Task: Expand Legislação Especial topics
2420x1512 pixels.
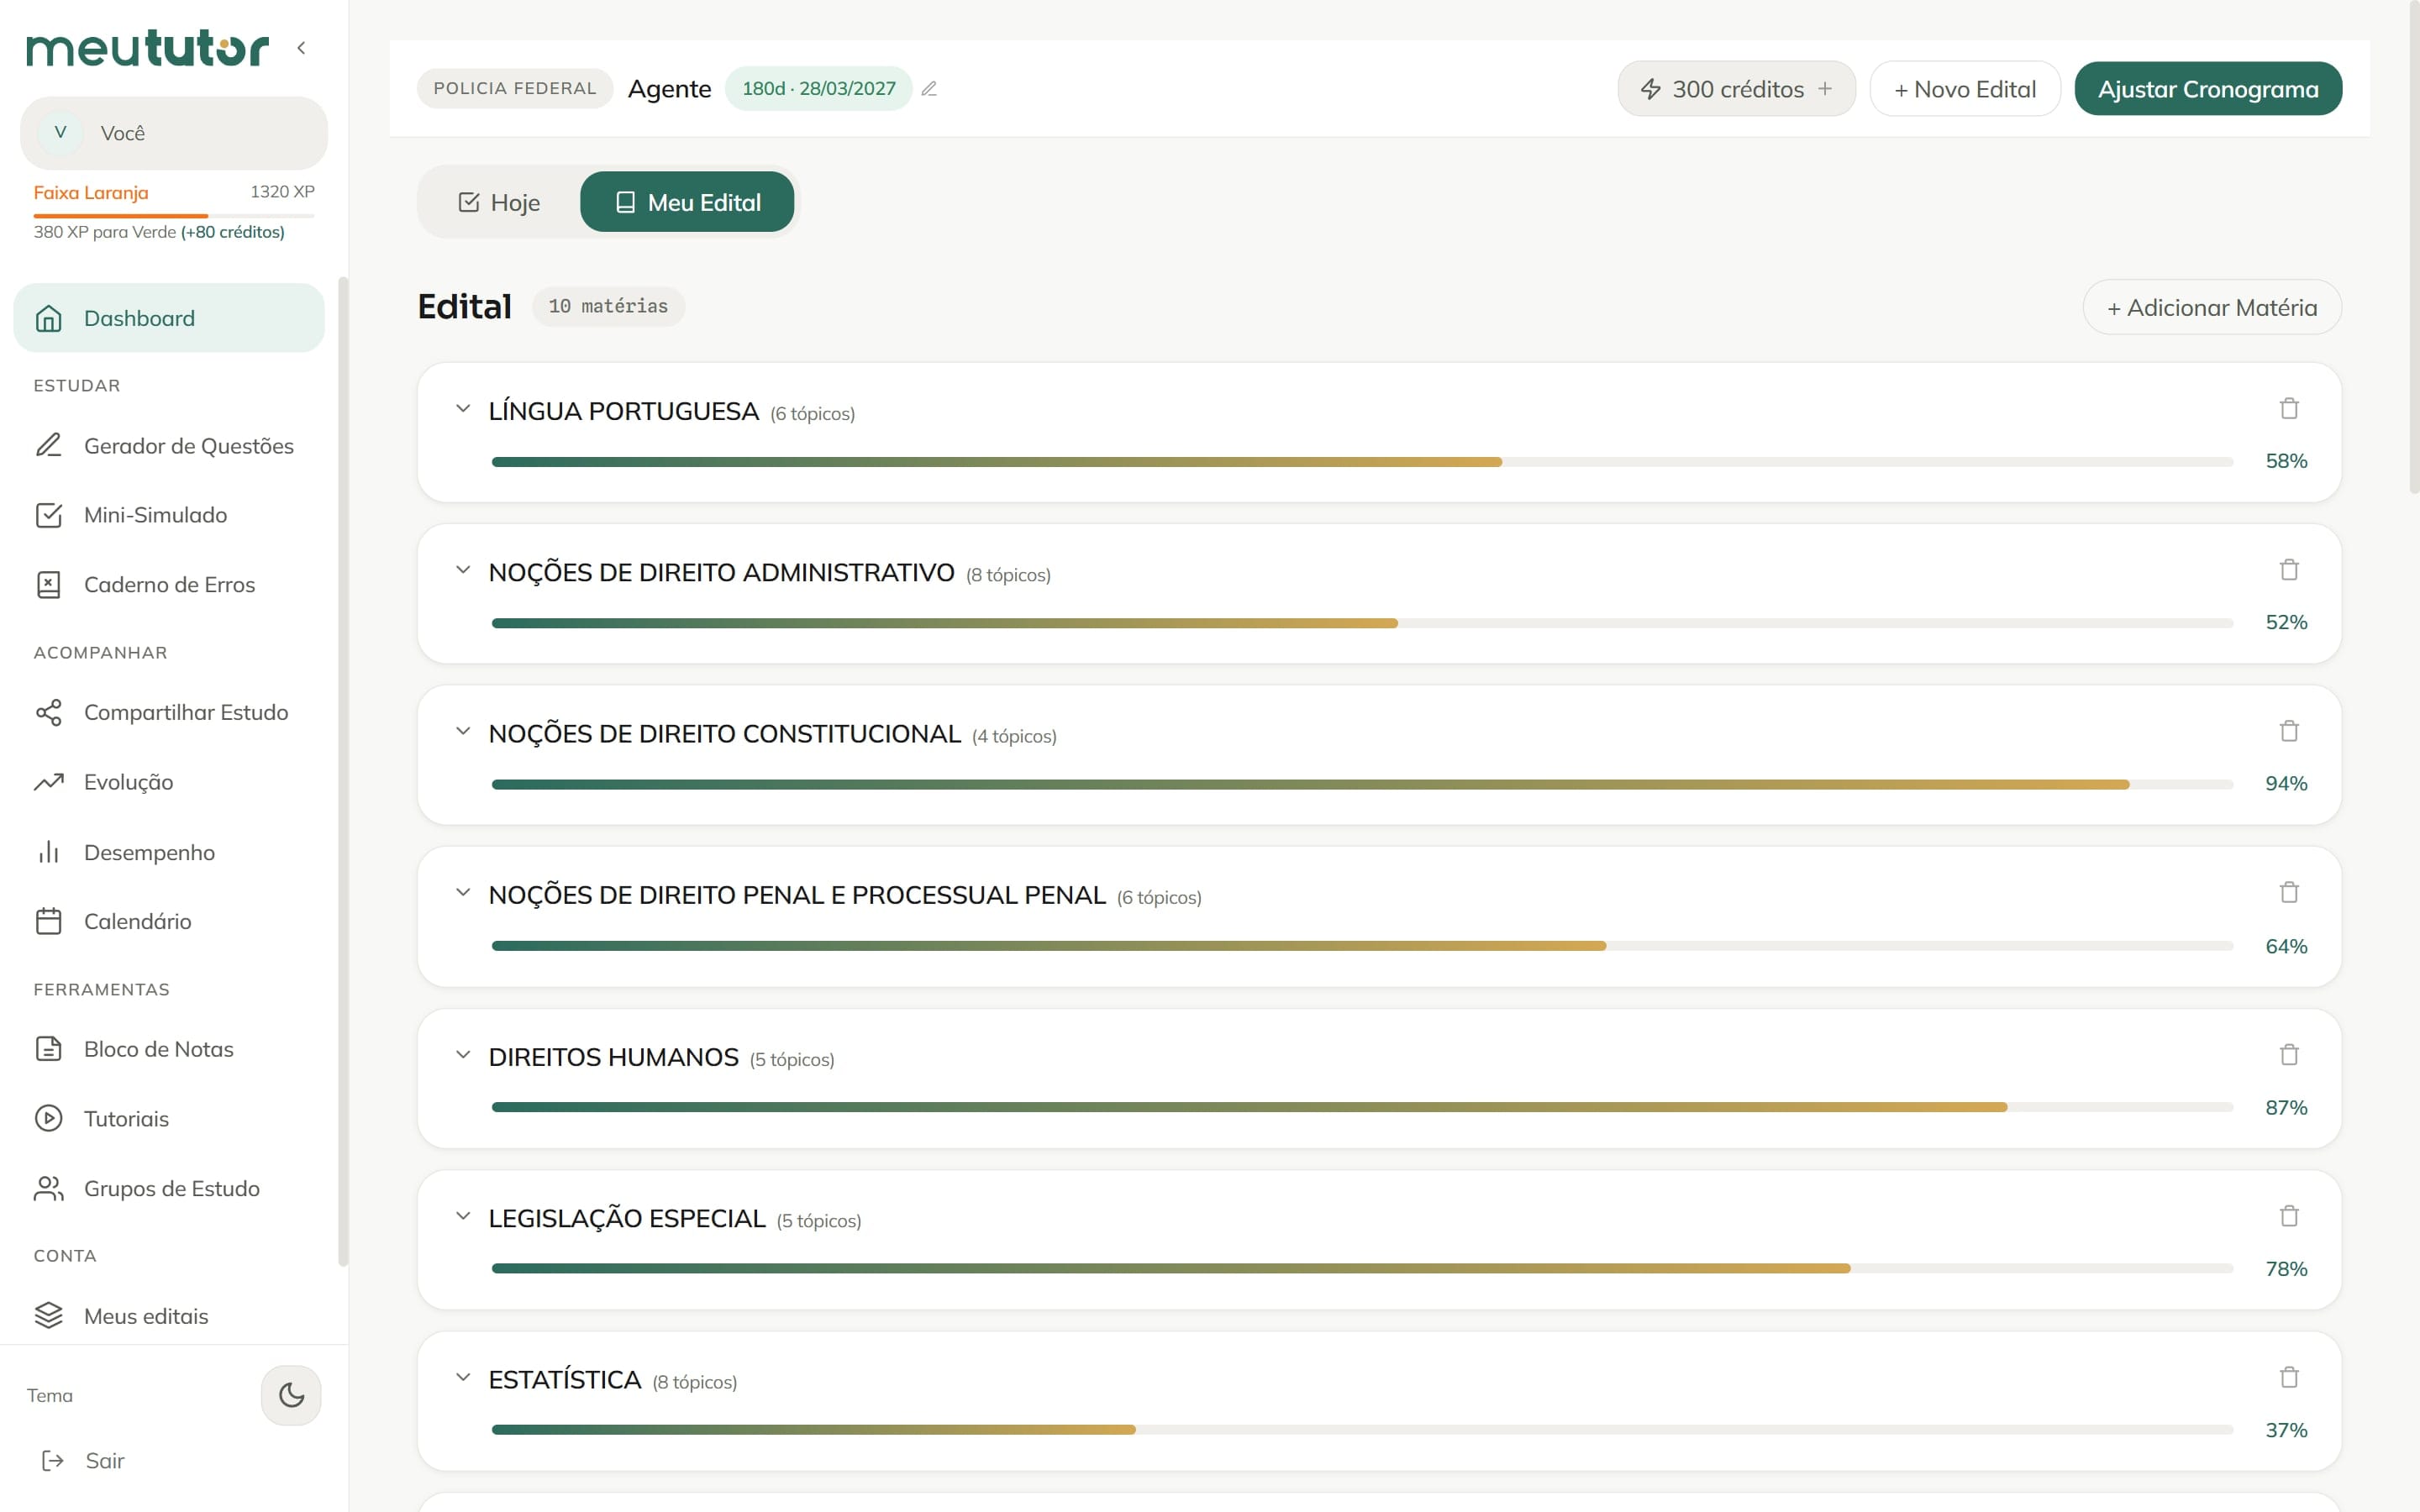Action: point(463,1216)
